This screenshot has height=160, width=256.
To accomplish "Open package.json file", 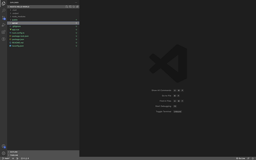I will [x=43, y=39].
